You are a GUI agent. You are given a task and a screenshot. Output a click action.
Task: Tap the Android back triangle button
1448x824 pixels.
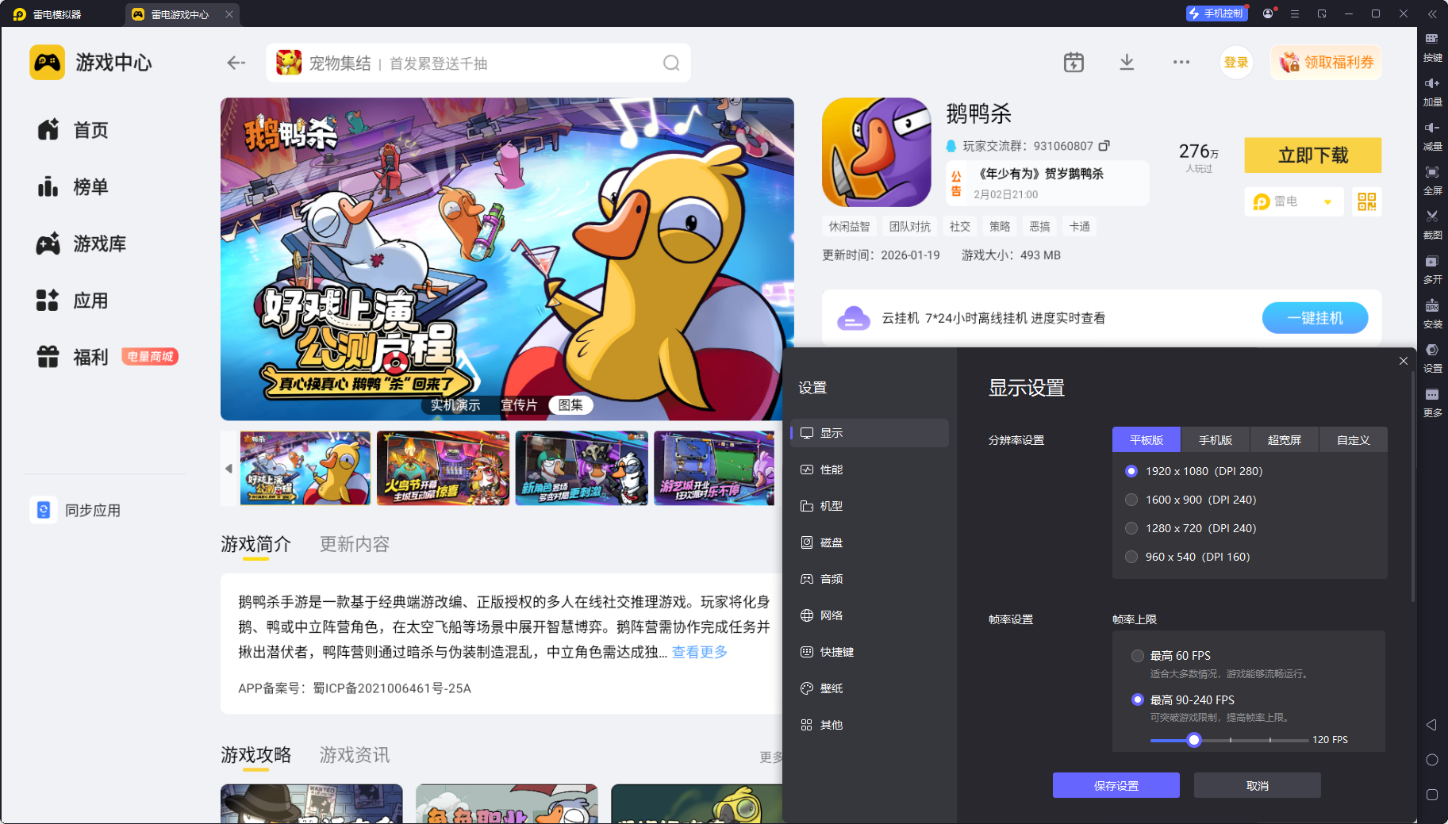[x=1431, y=725]
